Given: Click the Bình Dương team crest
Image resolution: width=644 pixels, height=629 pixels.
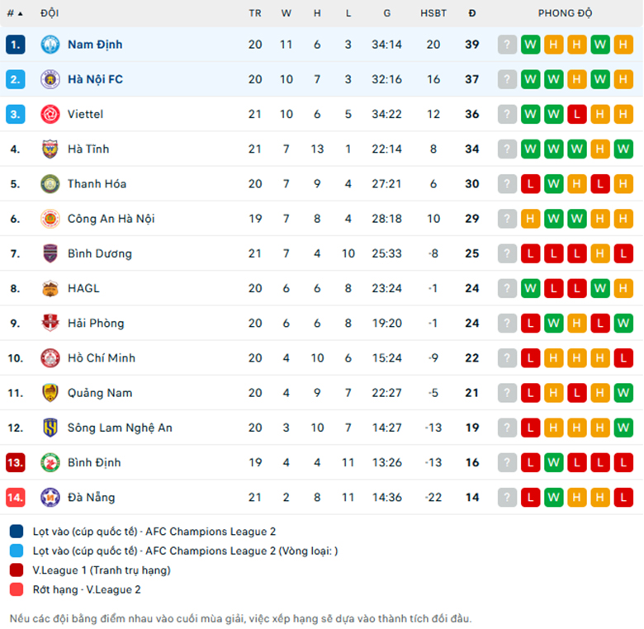Looking at the screenshot, I should [x=50, y=253].
